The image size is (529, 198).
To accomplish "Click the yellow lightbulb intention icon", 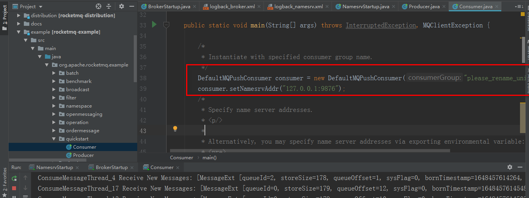I will 175,128.
